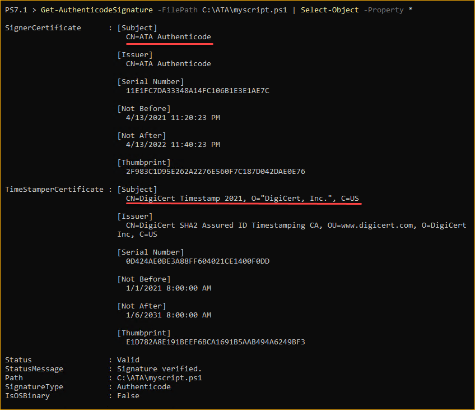
Task: Click the IsOSBinary value False
Action: click(x=128, y=396)
